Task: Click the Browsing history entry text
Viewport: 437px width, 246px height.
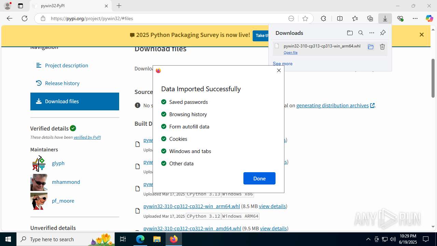Action: [x=188, y=114]
